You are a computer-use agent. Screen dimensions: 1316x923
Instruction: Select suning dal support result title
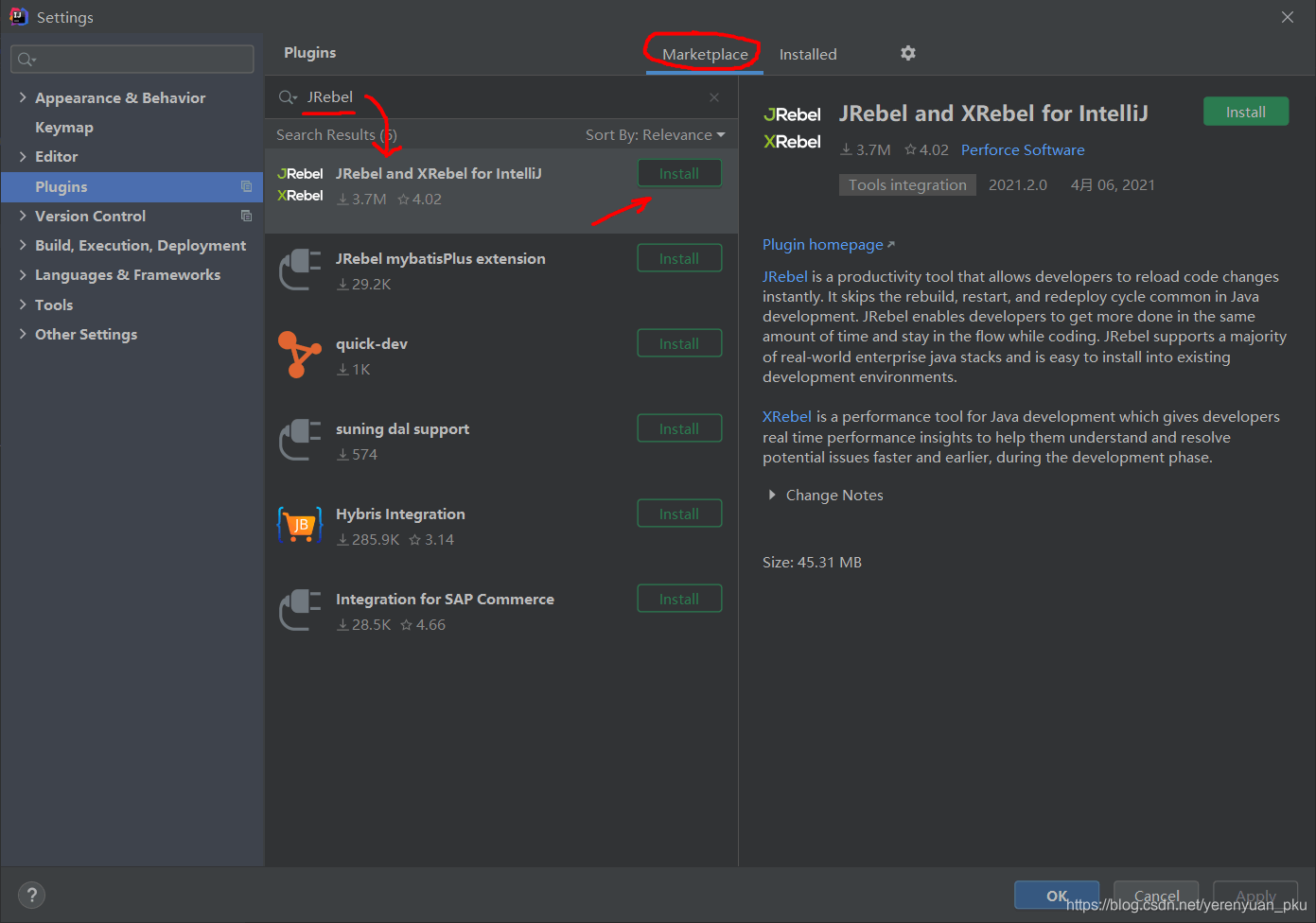click(402, 428)
